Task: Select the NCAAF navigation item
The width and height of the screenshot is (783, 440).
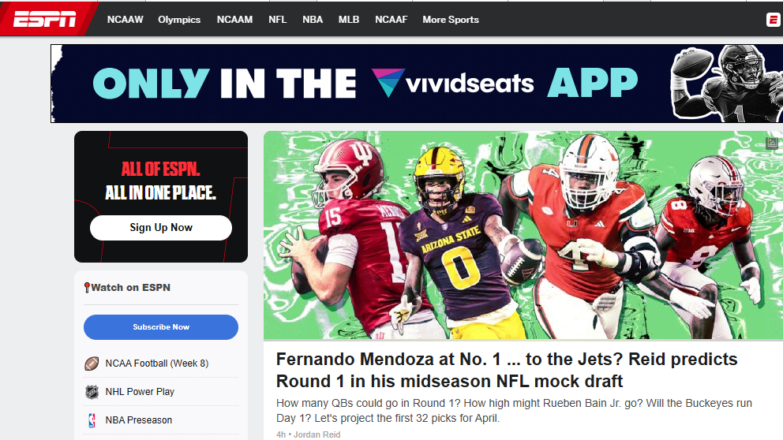Action: [391, 20]
